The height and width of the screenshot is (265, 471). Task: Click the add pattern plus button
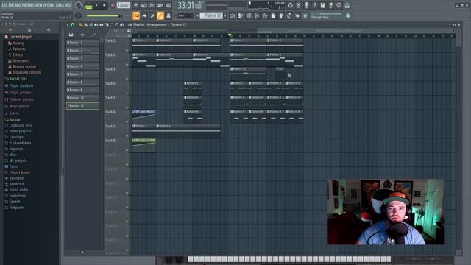pyautogui.click(x=225, y=15)
